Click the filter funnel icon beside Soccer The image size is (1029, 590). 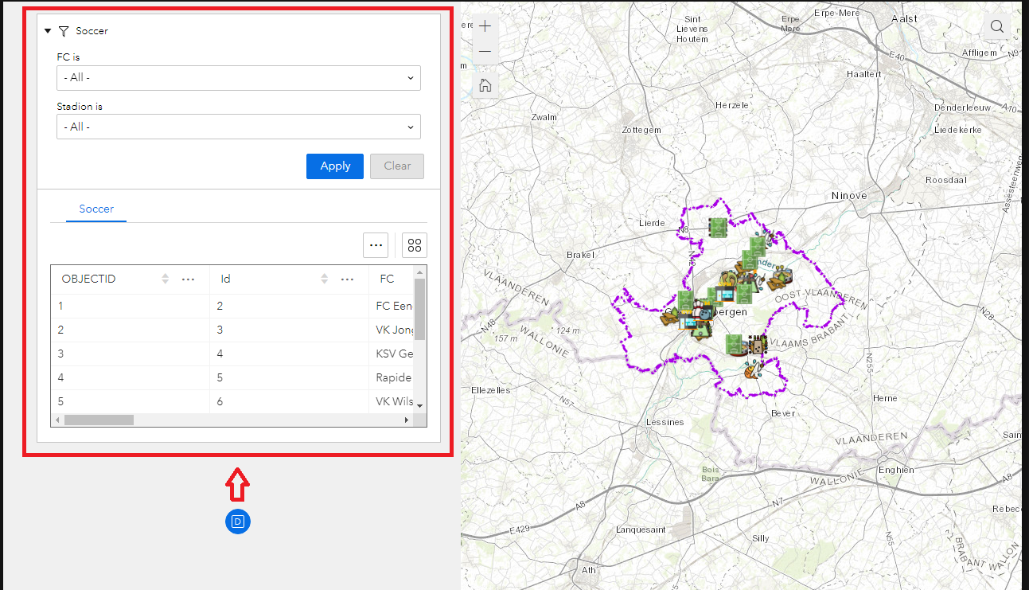(x=64, y=30)
